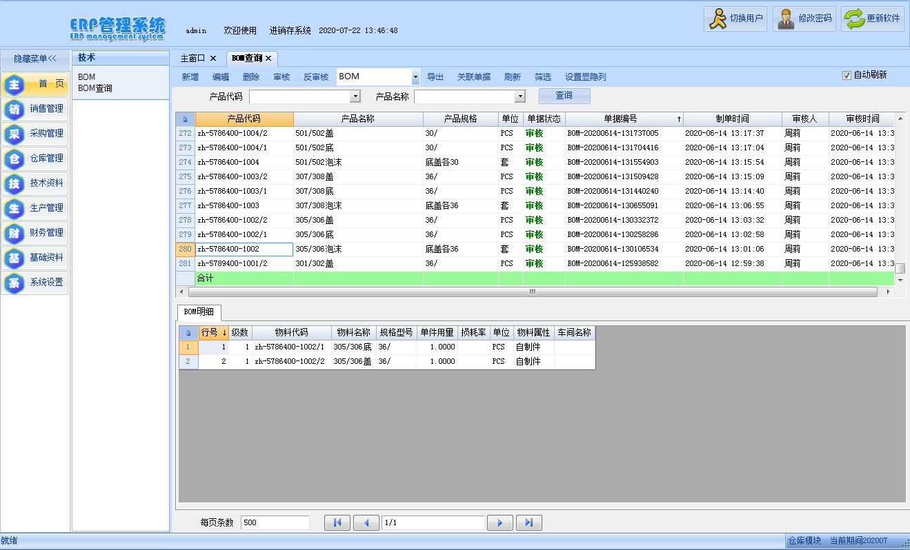Click the horizontal scrollbar left arrow
Screen dimensions: 910x550
point(182,292)
